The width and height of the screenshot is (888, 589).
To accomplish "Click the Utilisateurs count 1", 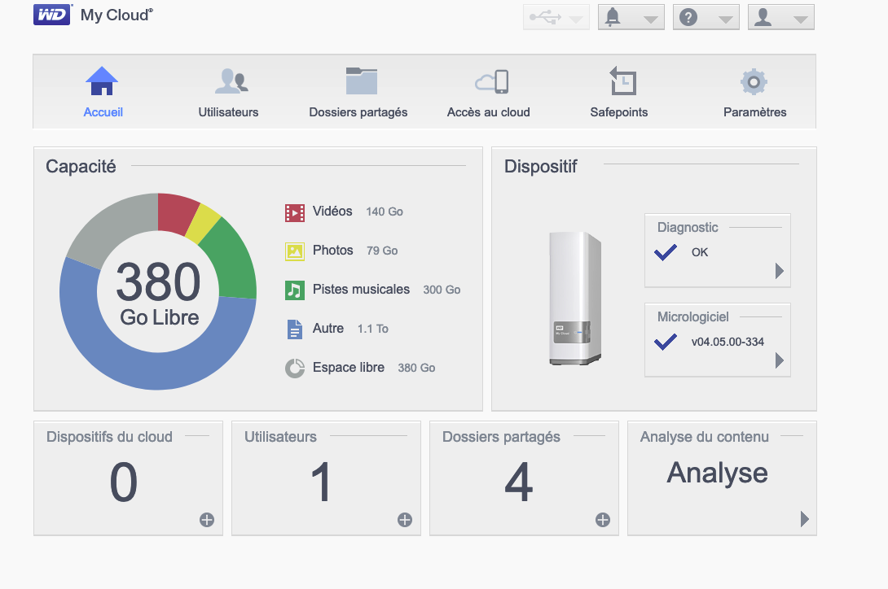I will [321, 482].
